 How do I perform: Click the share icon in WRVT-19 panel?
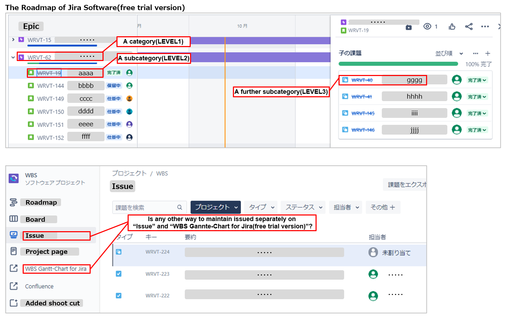pos(469,26)
